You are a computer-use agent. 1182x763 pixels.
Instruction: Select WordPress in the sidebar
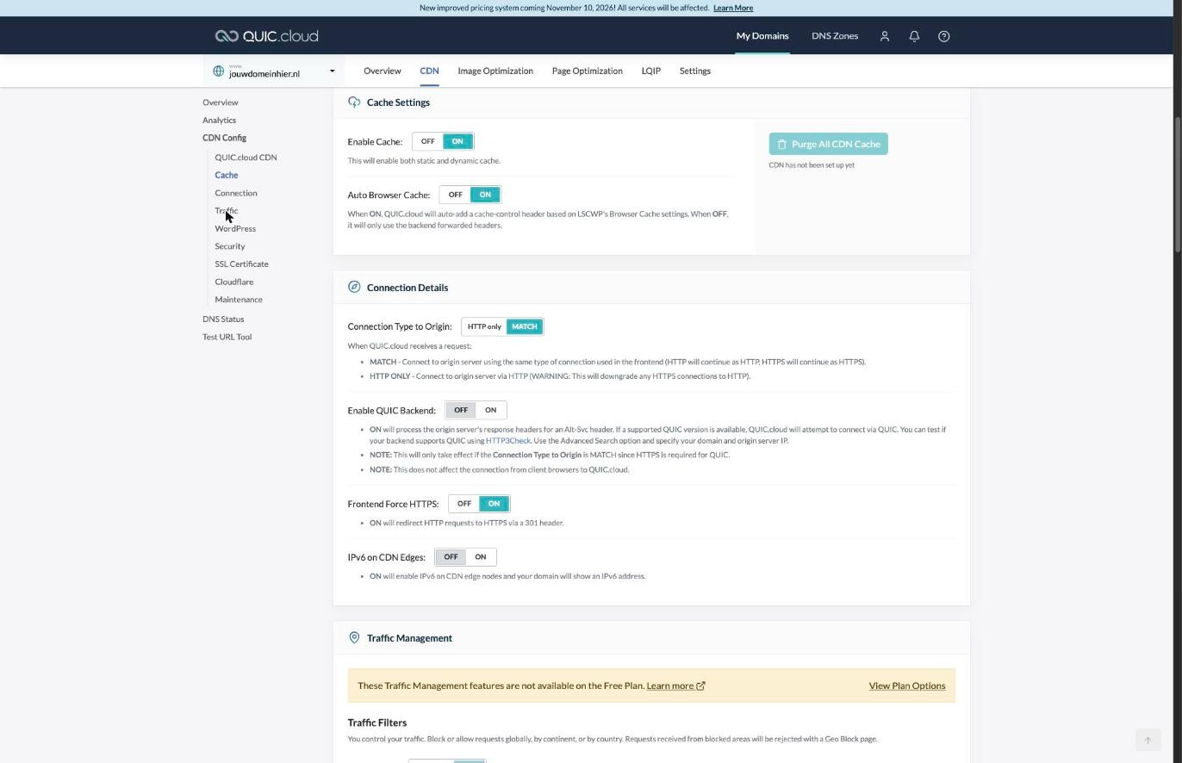coord(235,229)
